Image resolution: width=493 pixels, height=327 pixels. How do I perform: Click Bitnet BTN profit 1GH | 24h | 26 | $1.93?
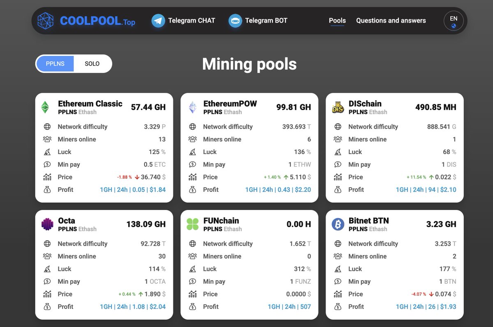(426, 307)
